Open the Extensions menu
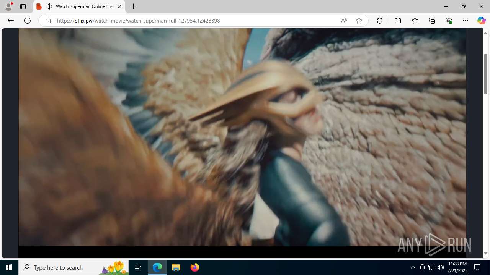 [x=379, y=21]
